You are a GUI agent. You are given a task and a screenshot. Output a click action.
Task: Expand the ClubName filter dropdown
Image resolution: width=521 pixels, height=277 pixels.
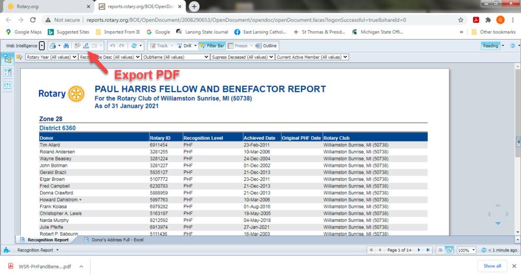pyautogui.click(x=206, y=57)
